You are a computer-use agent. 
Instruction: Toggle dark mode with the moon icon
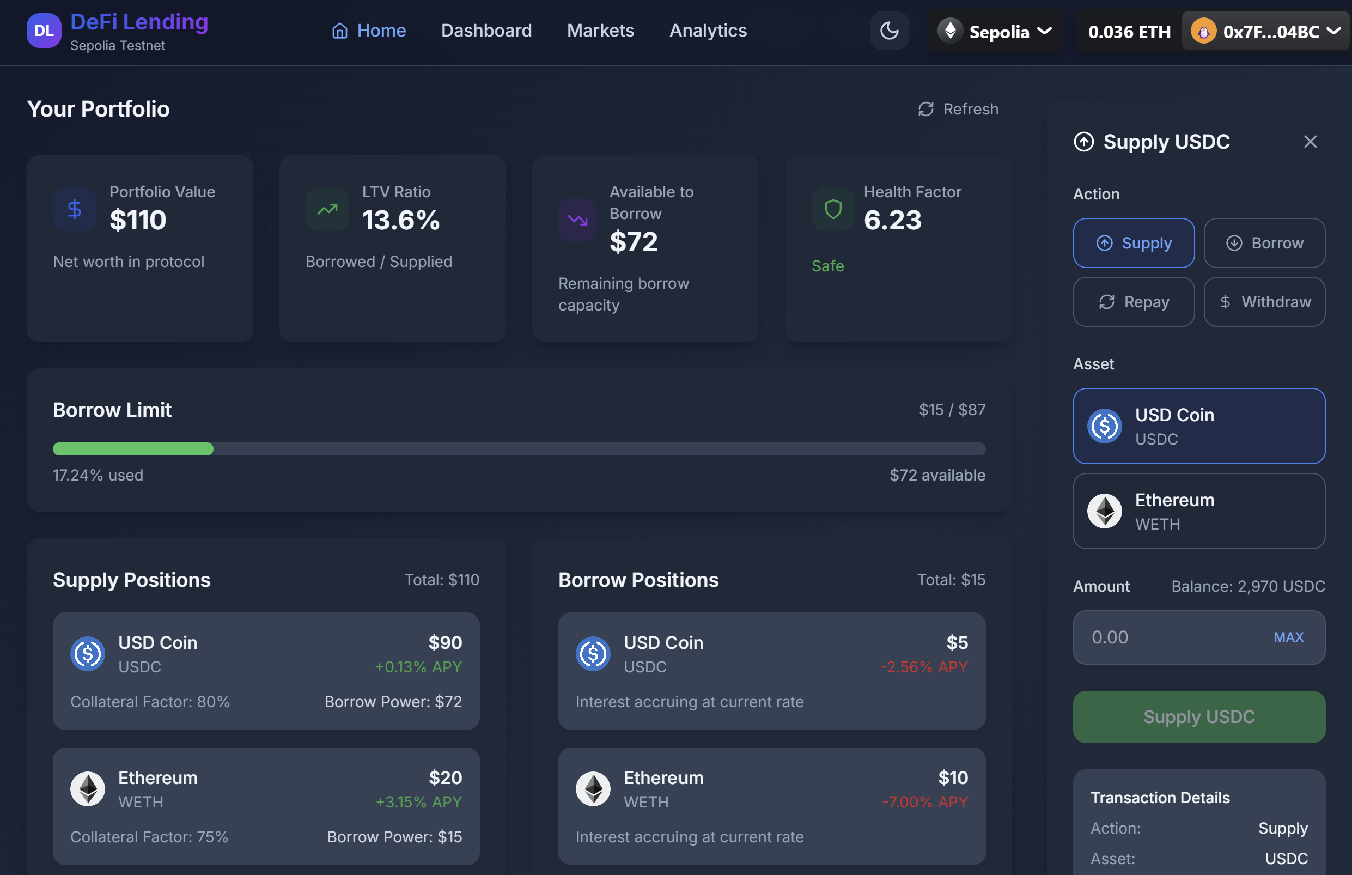[889, 31]
